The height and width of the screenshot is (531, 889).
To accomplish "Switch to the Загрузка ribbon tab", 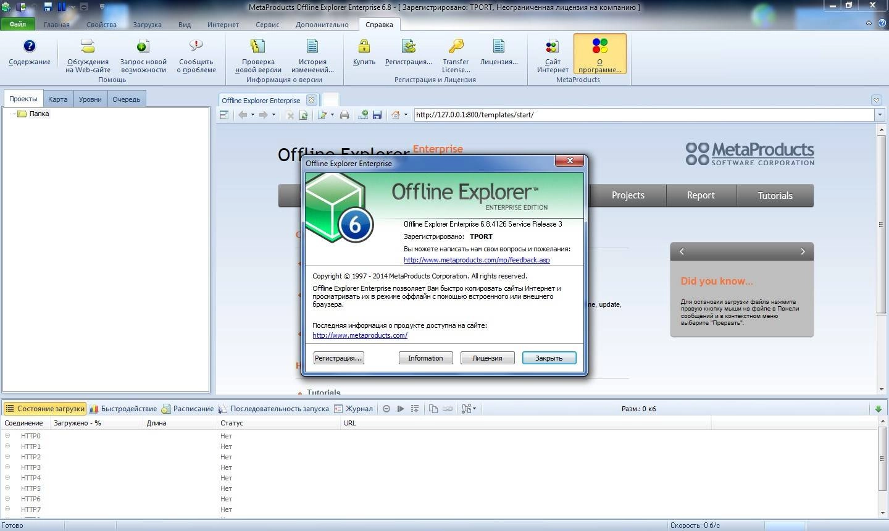I will point(147,25).
